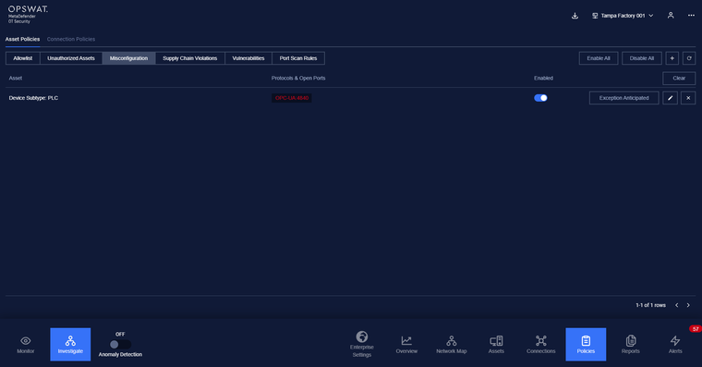Open Enterprise Settings
This screenshot has width=702, height=367.
coord(362,344)
